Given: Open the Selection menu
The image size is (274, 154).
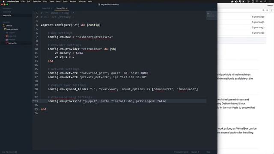Looking at the screenshot, I should tap(37, 1).
